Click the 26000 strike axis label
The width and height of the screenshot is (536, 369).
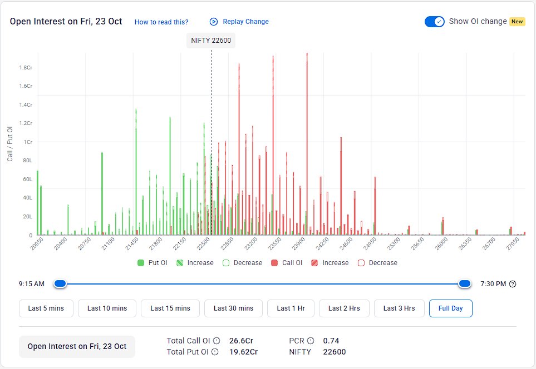(x=441, y=244)
